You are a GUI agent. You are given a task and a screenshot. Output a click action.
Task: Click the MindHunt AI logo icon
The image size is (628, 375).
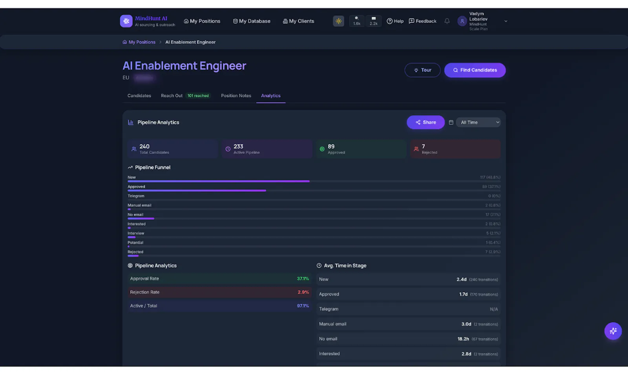[x=126, y=21]
